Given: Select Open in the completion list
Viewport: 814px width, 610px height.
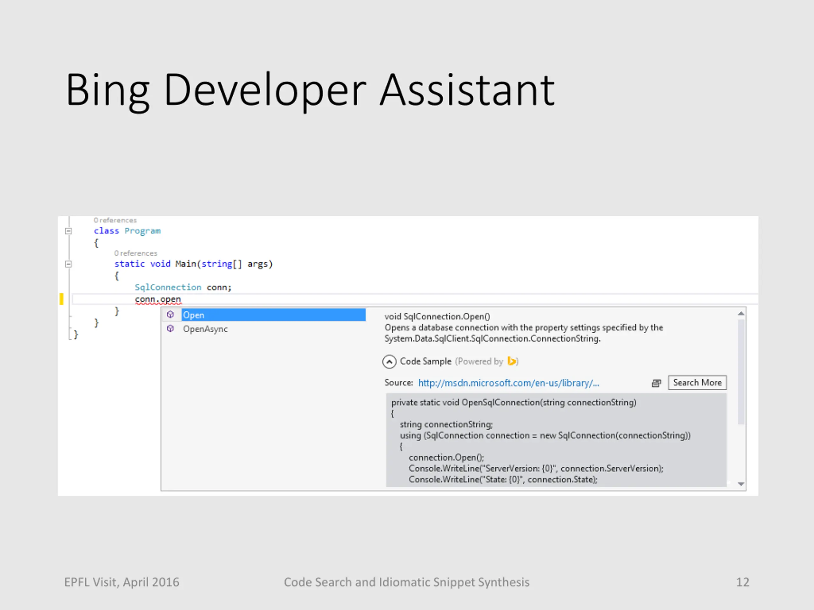Looking at the screenshot, I should tap(273, 315).
